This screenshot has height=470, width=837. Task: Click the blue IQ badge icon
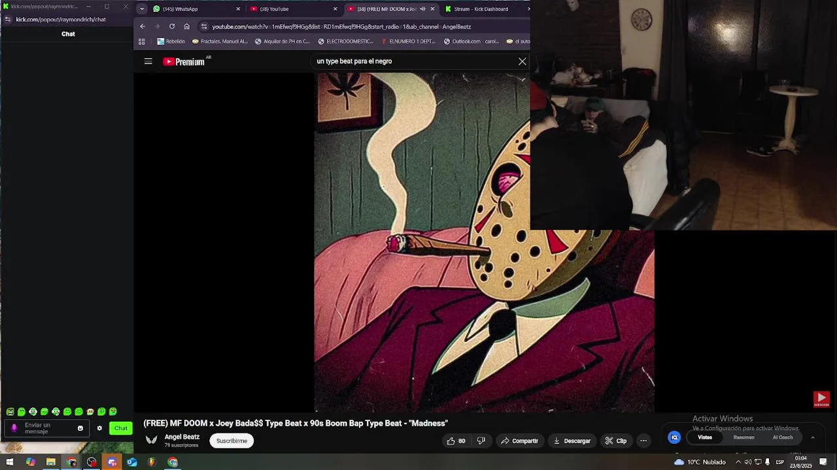pyautogui.click(x=674, y=437)
